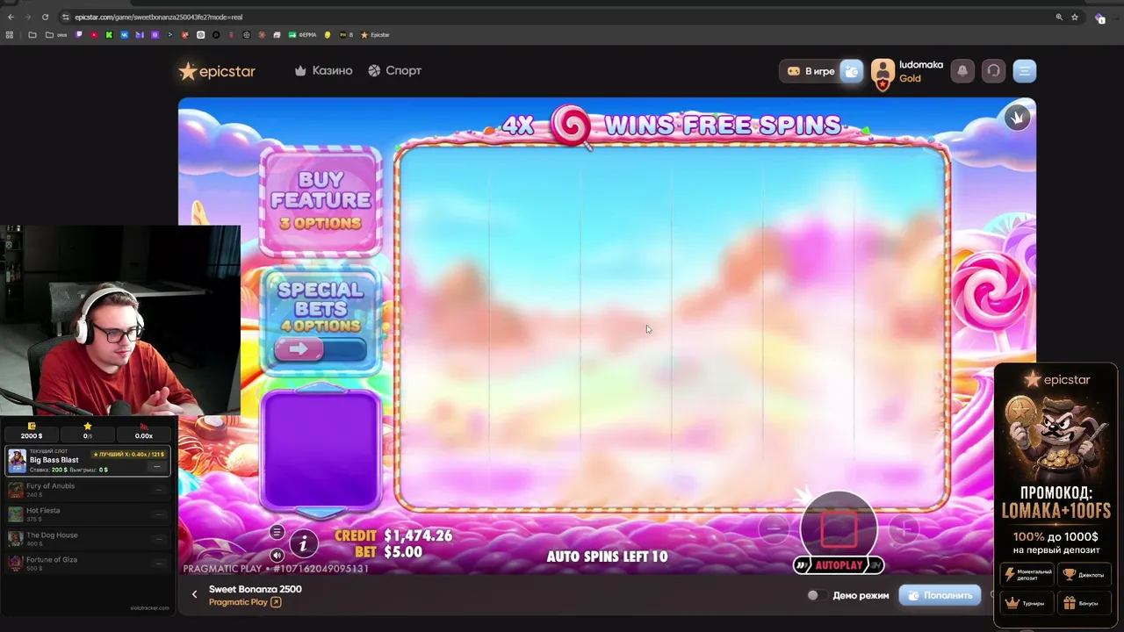Image resolution: width=1124 pixels, height=632 pixels.
Task: Click the Моментальный депозит promo item
Action: point(1027,574)
